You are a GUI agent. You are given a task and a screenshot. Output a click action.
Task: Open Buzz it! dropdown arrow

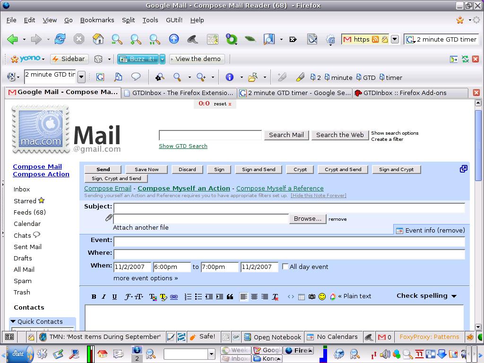coord(163,59)
